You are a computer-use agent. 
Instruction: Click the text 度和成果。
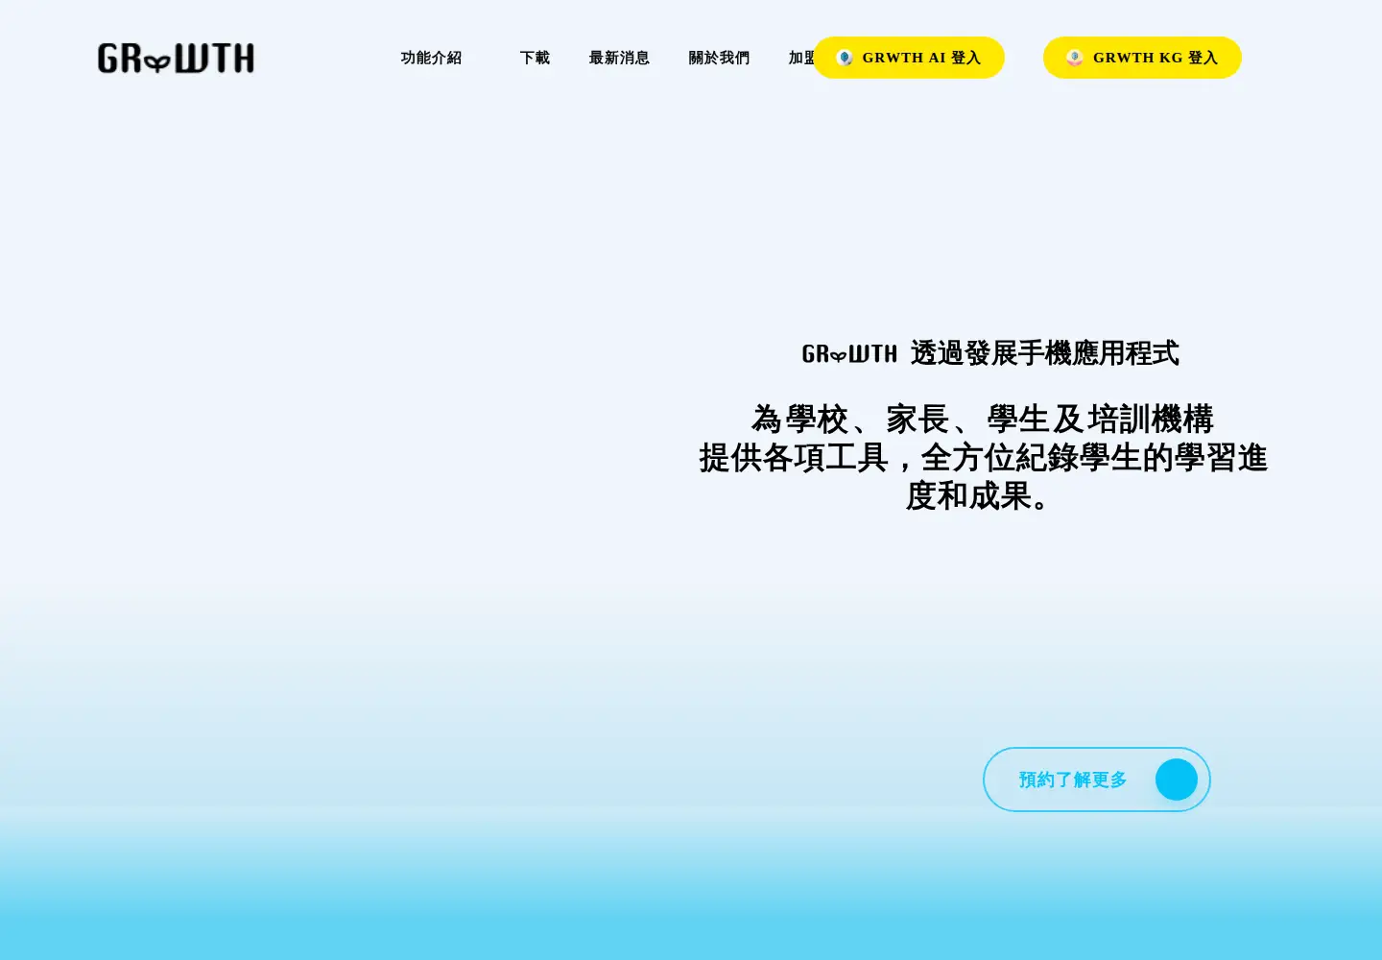tap(983, 496)
